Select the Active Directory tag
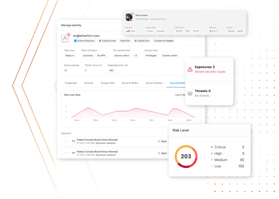Image resolution: width=279 pixels, height=199 pixels. point(84,41)
